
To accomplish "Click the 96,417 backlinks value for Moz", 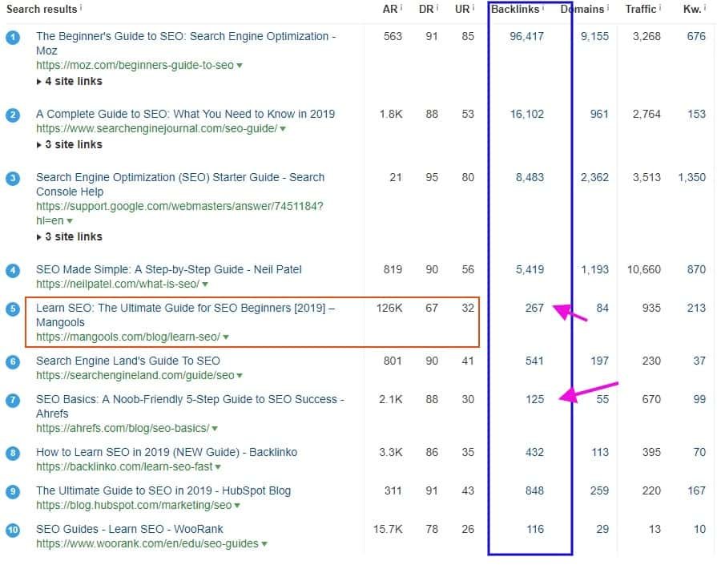I will 526,36.
